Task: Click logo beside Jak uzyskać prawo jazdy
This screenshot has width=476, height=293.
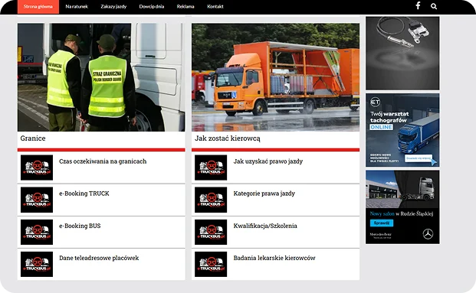Action: coord(211,168)
